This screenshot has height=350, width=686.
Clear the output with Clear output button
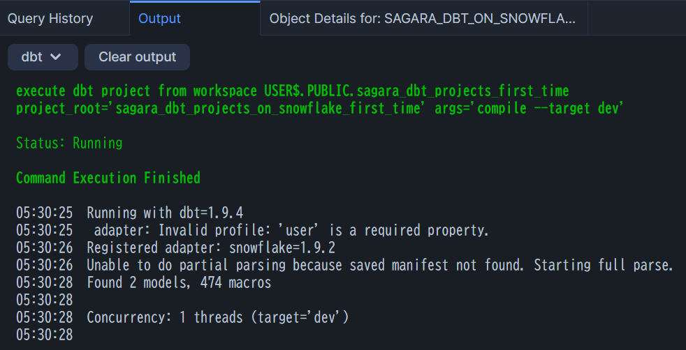(138, 56)
